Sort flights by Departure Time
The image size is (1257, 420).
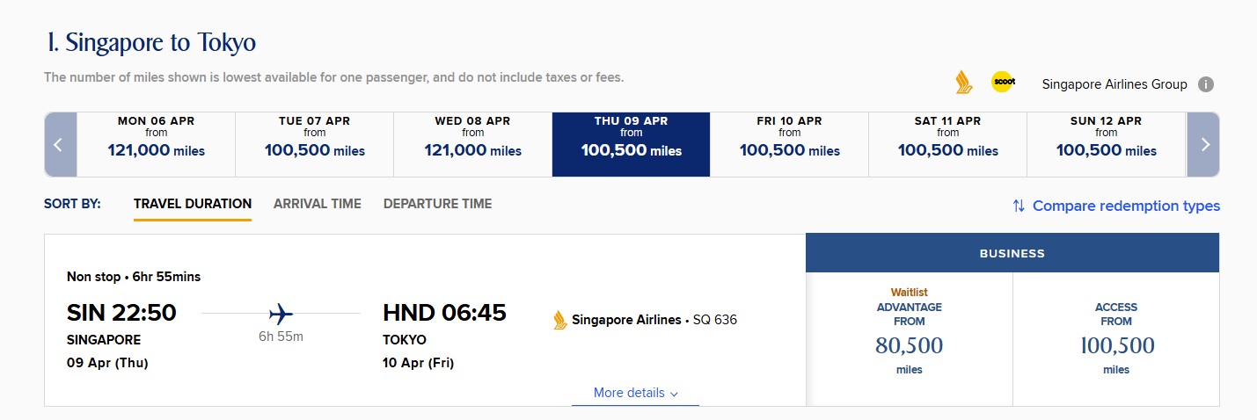pos(437,204)
